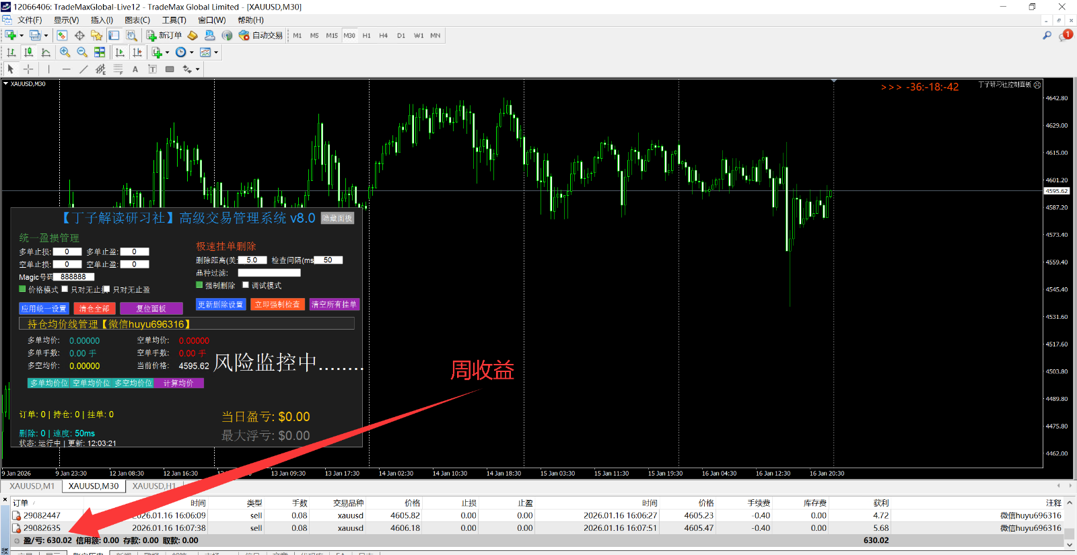Toggle the 自动交易 auto-trading button

tap(260, 35)
